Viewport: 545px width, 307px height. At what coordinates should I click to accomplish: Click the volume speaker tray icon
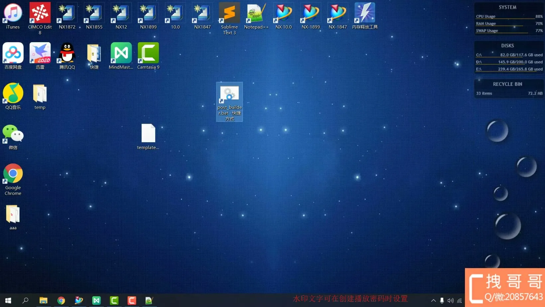(x=450, y=300)
